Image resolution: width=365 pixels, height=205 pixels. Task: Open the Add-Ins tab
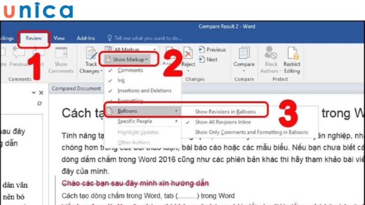click(86, 38)
